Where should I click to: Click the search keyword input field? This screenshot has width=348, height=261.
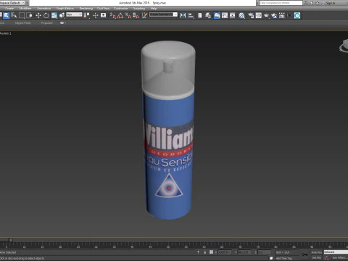click(281, 3)
